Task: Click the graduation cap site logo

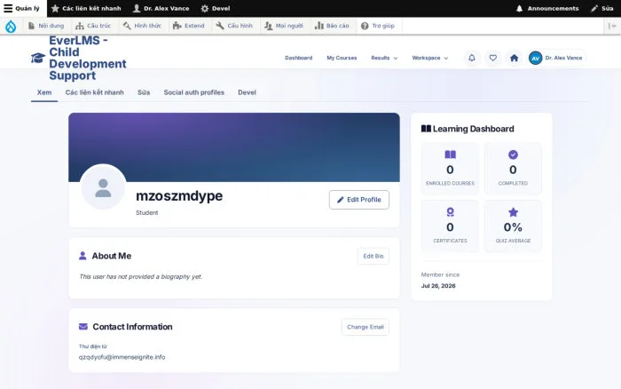Action: 38,58
